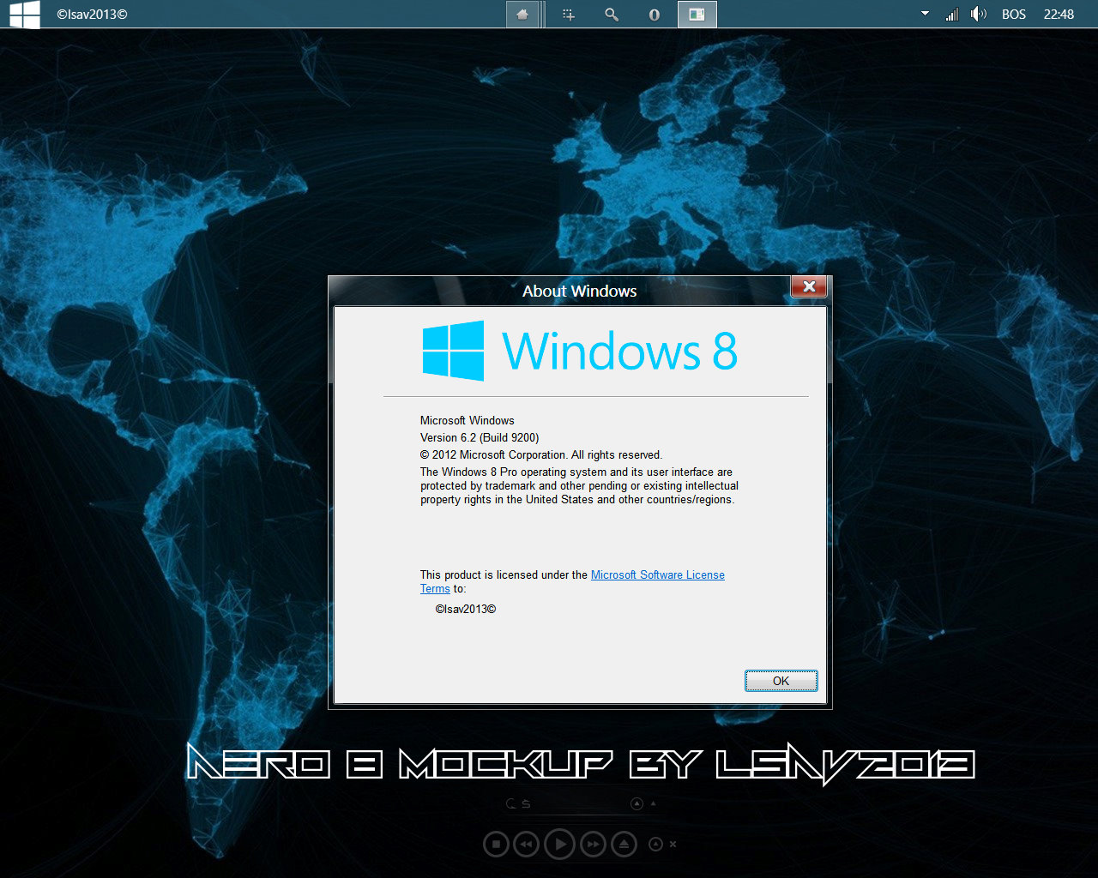Image resolution: width=1098 pixels, height=878 pixels.
Task: Rewind in the media player widget
Action: tap(526, 845)
